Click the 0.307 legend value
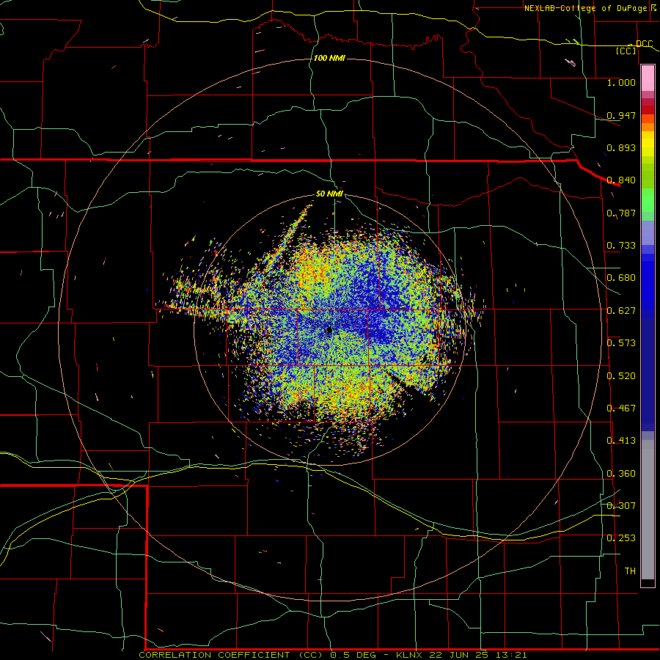 [621, 506]
